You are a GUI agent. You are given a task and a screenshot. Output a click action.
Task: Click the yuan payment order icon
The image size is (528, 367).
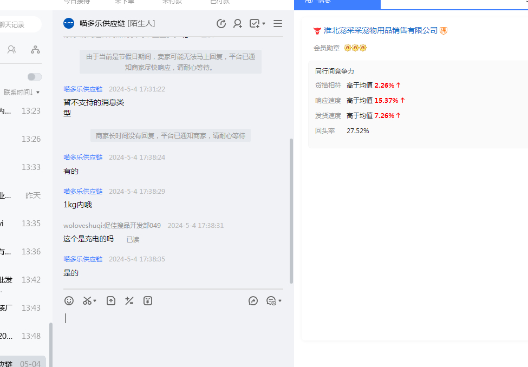click(148, 301)
